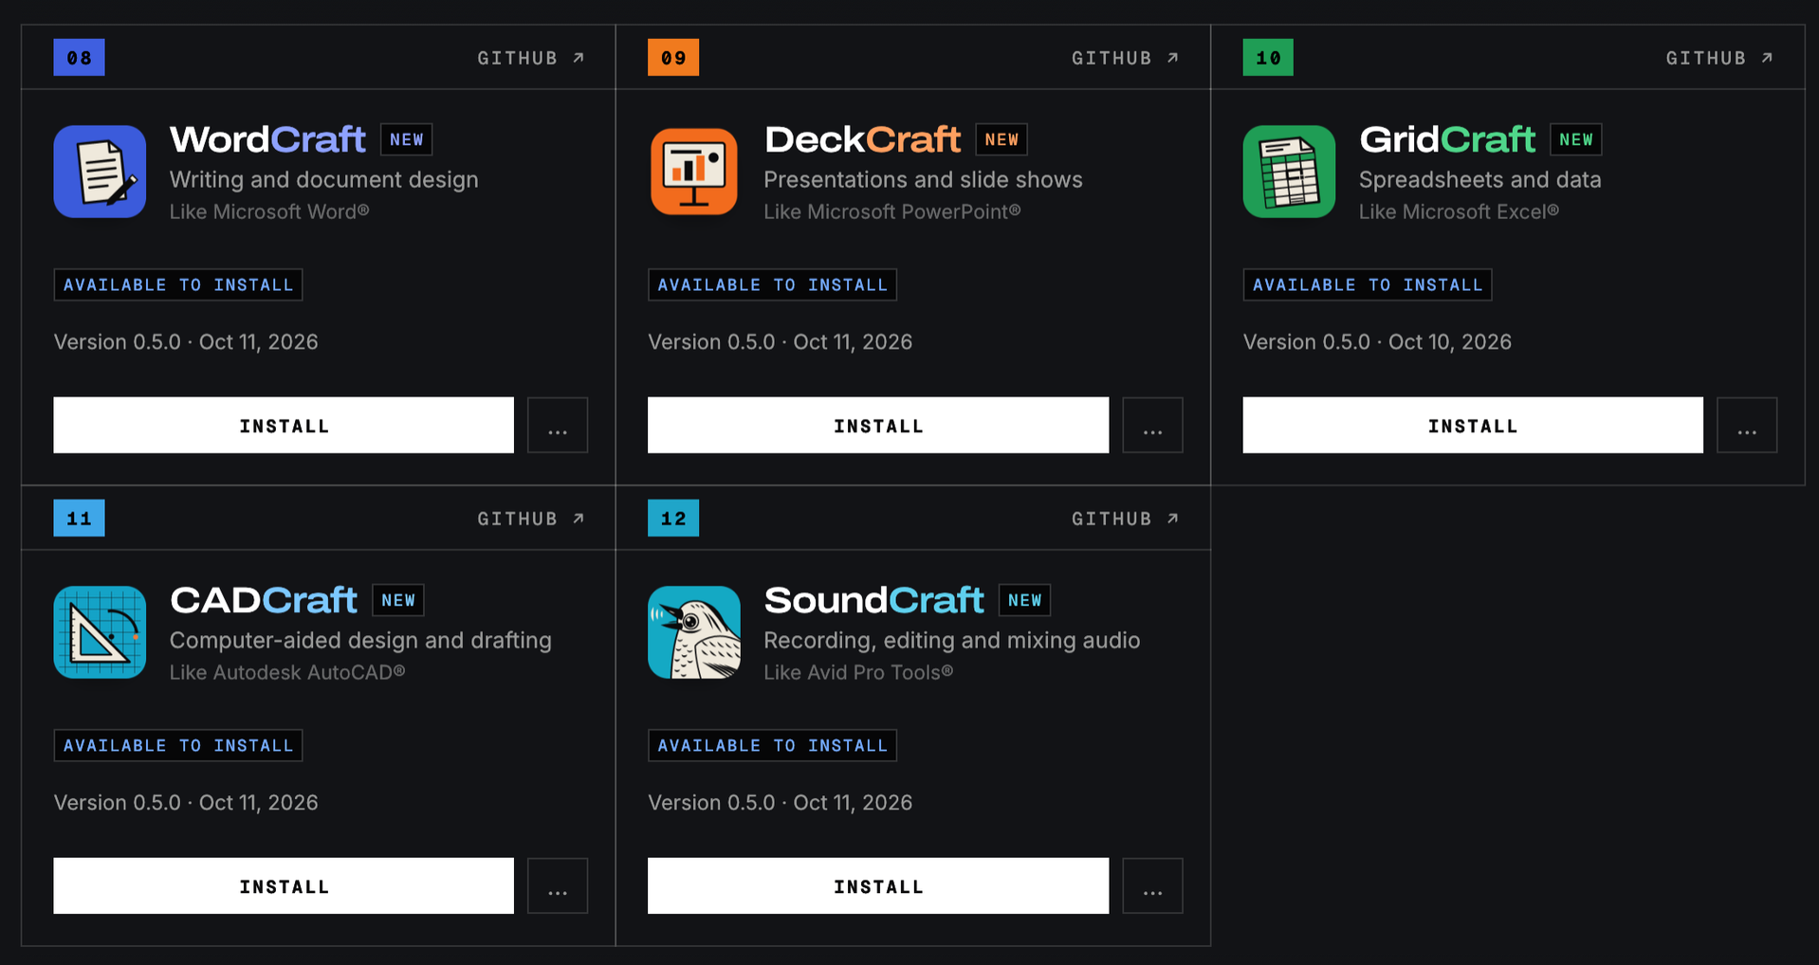The height and width of the screenshot is (965, 1819).
Task: Click the WordCraft title
Action: (267, 139)
